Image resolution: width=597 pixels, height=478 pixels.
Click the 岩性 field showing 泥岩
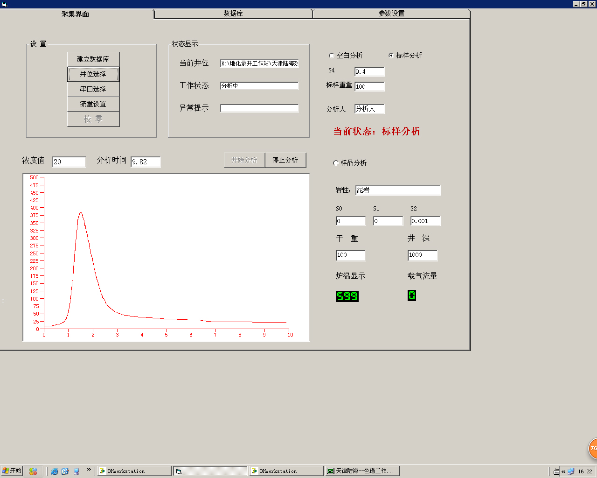398,190
